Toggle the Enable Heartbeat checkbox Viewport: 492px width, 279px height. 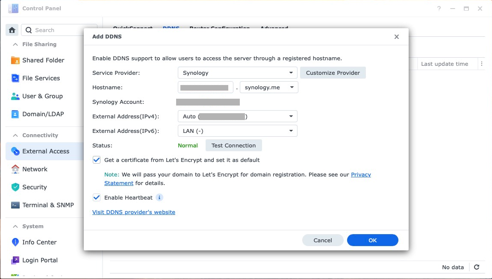97,198
